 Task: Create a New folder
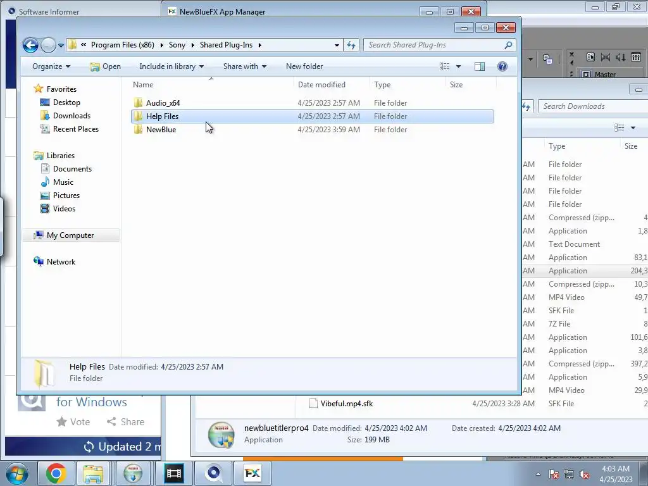tap(304, 66)
